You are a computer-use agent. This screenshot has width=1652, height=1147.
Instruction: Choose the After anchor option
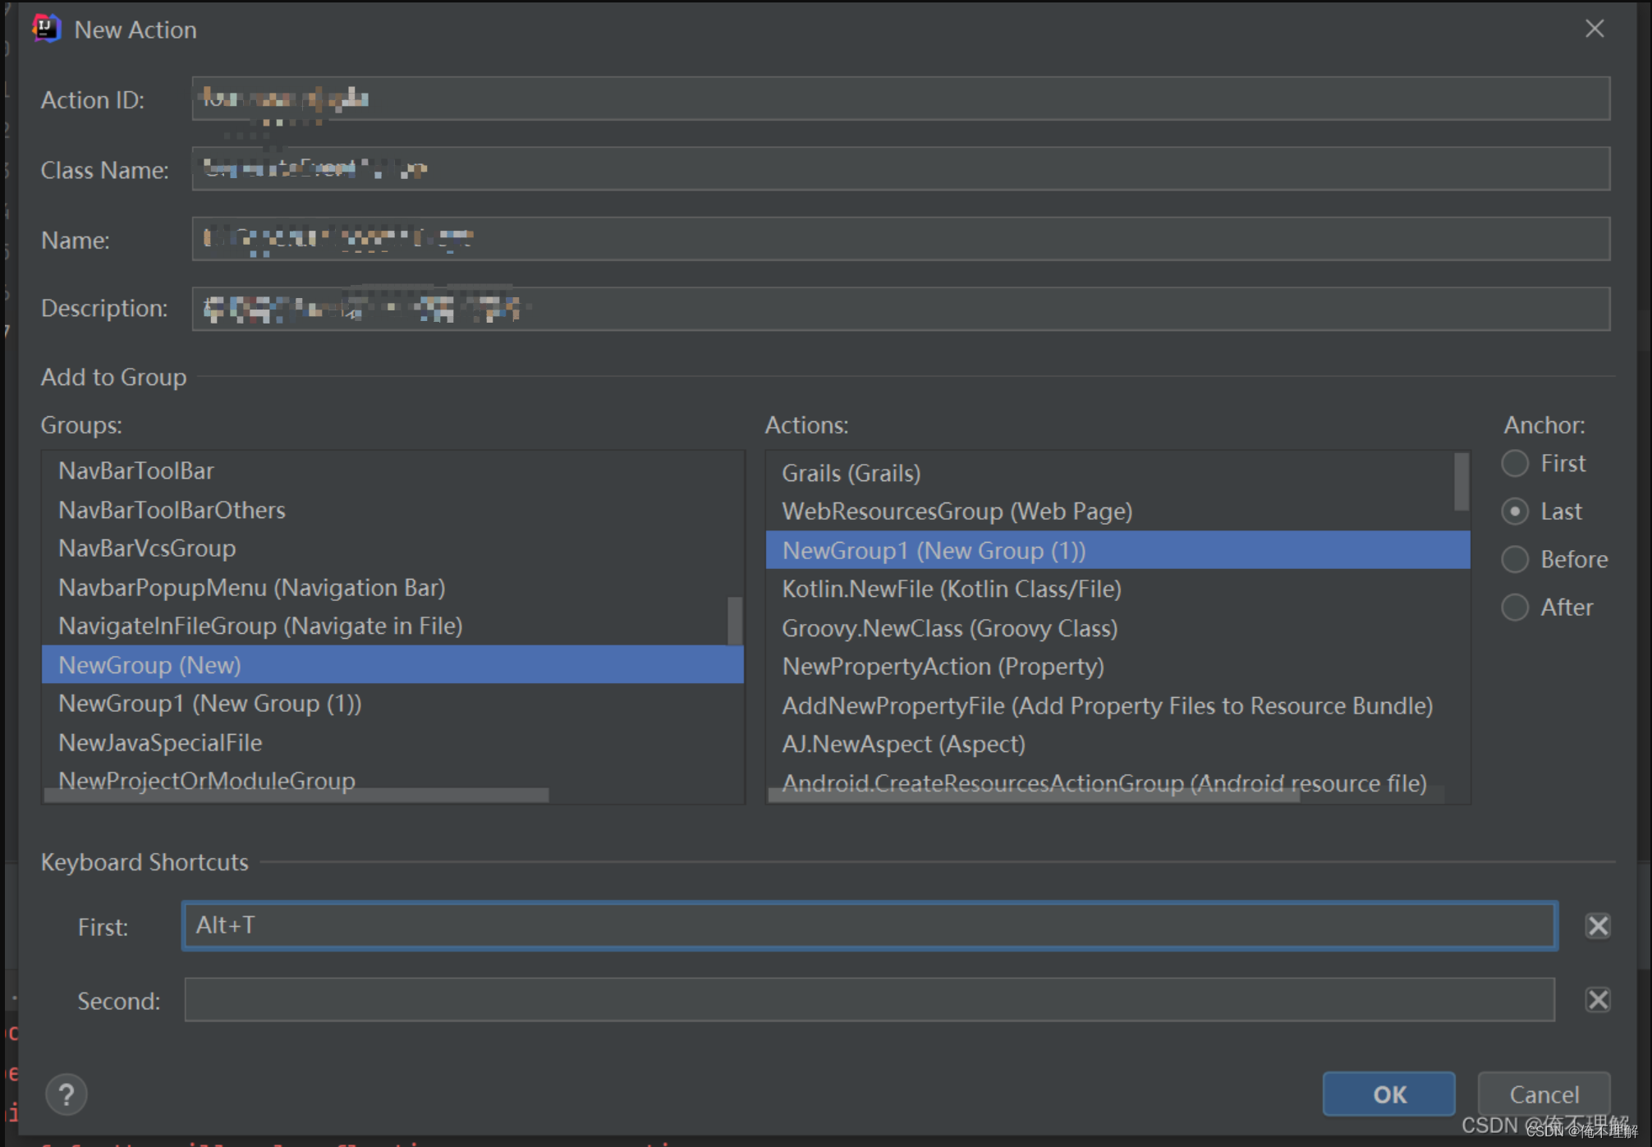click(1515, 608)
